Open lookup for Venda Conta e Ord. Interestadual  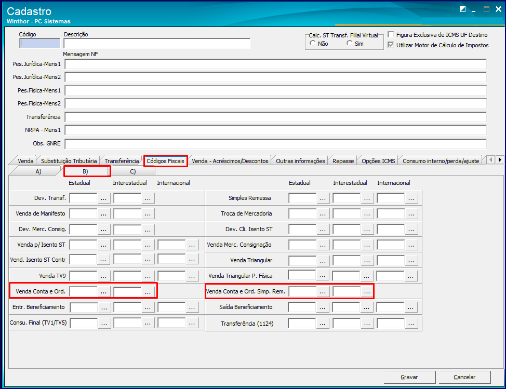pos(148,292)
